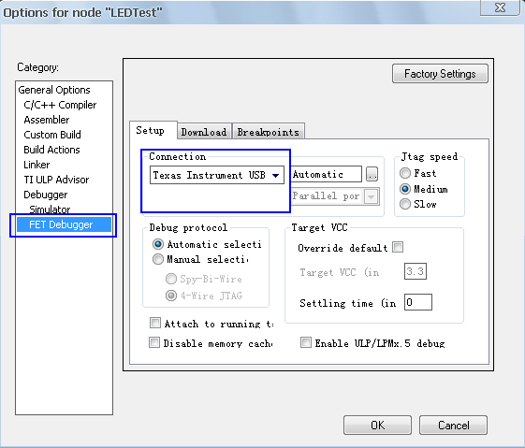Select C/C++ Compiler category
This screenshot has width=525, height=448.
(60, 105)
